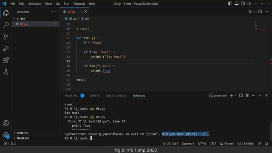
Task: Open the Run menu
Action: [66, 4]
